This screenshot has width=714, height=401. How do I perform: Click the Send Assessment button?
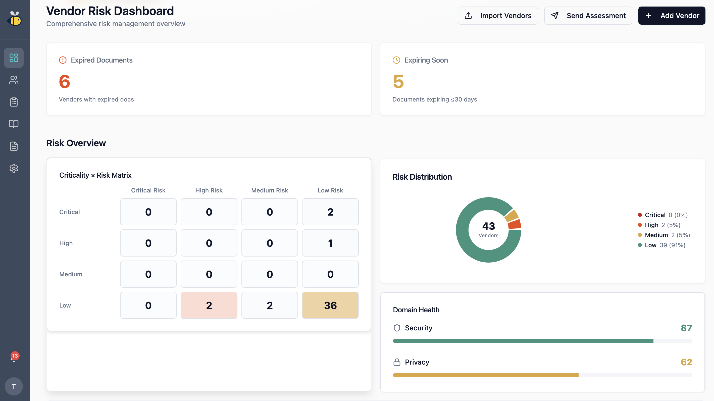(x=588, y=16)
